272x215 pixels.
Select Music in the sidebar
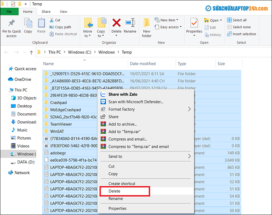pyautogui.click(x=19, y=130)
